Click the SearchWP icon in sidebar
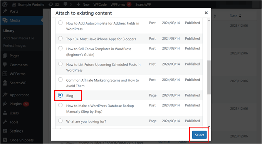Screen dimensions: 262x144 5,83
